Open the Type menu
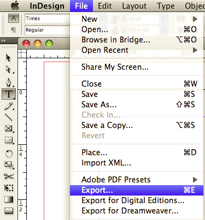The width and height of the screenshot is (205, 220). click(166, 6)
